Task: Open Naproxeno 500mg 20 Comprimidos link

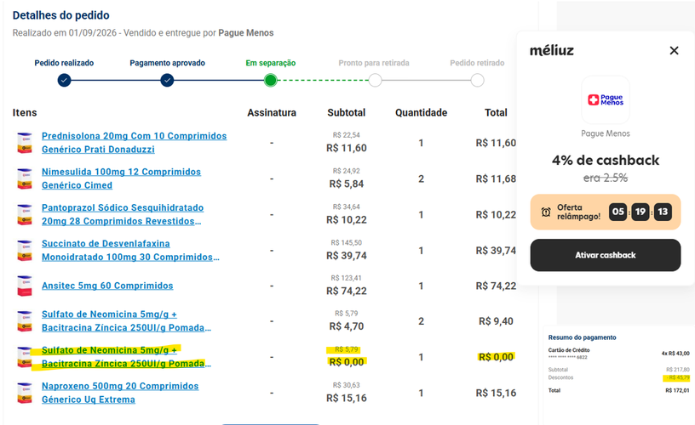Action: (x=120, y=393)
